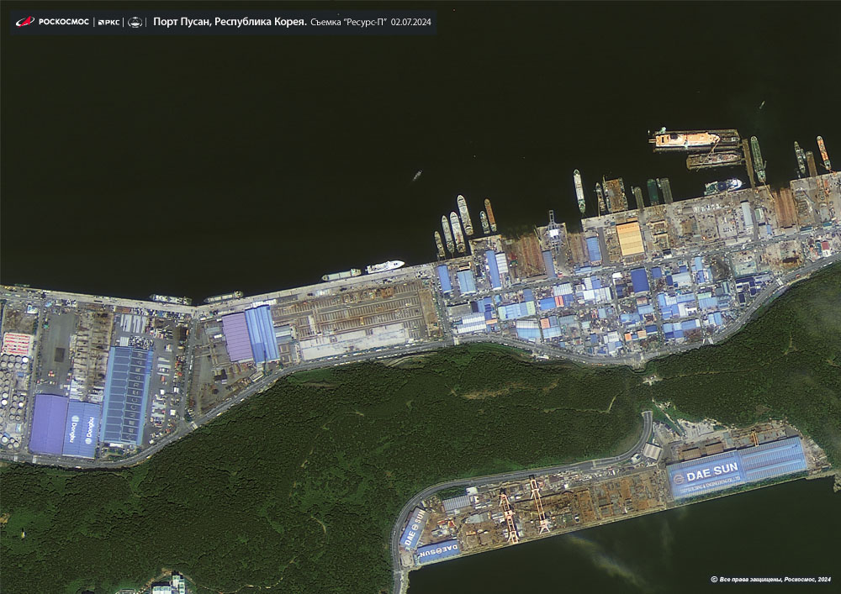Click the copyright text 'Все права защищены, Роскосмос, 2024'
This screenshot has height=594, width=841.
point(774,579)
